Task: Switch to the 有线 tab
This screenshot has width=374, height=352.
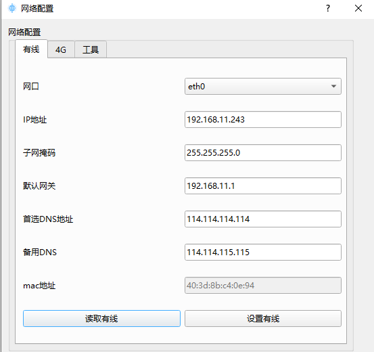Action: click(x=31, y=49)
